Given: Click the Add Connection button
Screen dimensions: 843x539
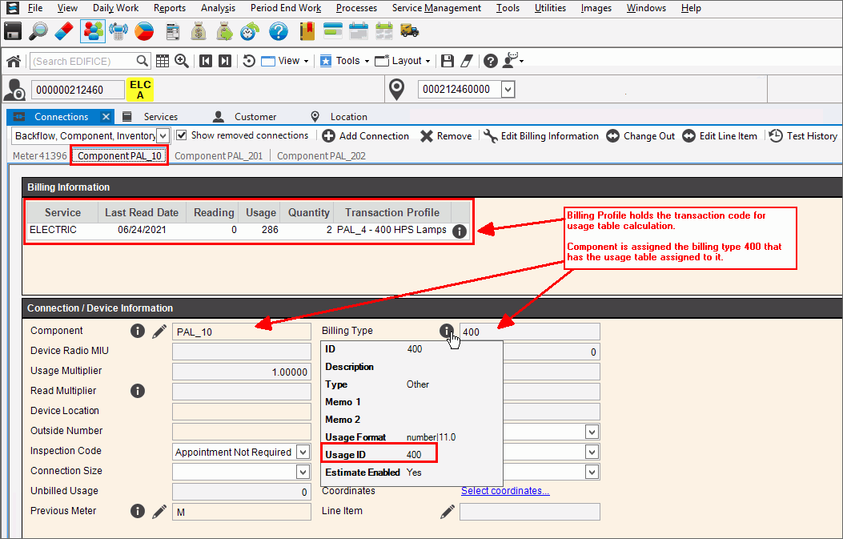Looking at the screenshot, I should pyautogui.click(x=366, y=136).
